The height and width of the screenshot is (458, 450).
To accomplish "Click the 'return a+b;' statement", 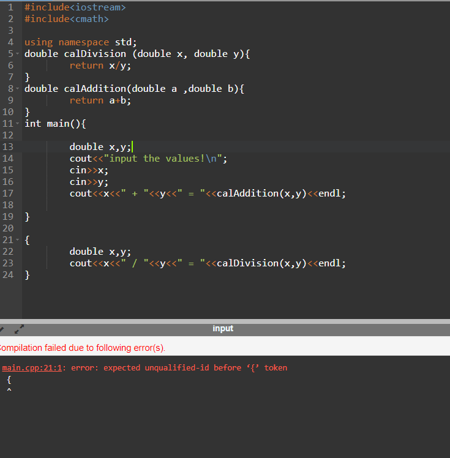I will [100, 100].
